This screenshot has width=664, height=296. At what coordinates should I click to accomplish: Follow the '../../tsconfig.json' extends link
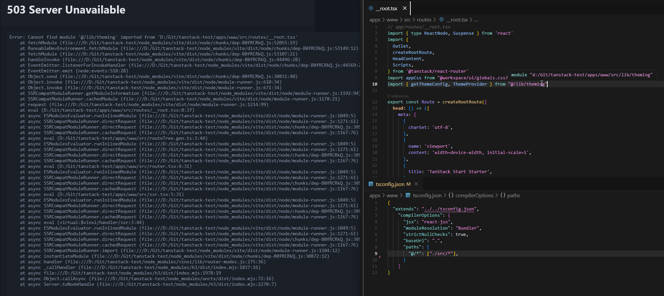pyautogui.click(x=449, y=209)
